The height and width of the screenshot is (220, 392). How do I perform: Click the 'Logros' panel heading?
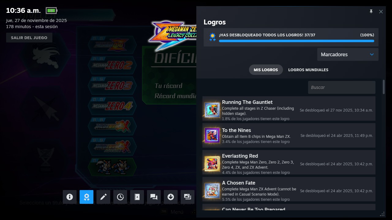click(215, 22)
